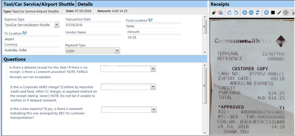Zoom in on the receipt image
The width and height of the screenshot is (295, 136).
[x=245, y=13]
